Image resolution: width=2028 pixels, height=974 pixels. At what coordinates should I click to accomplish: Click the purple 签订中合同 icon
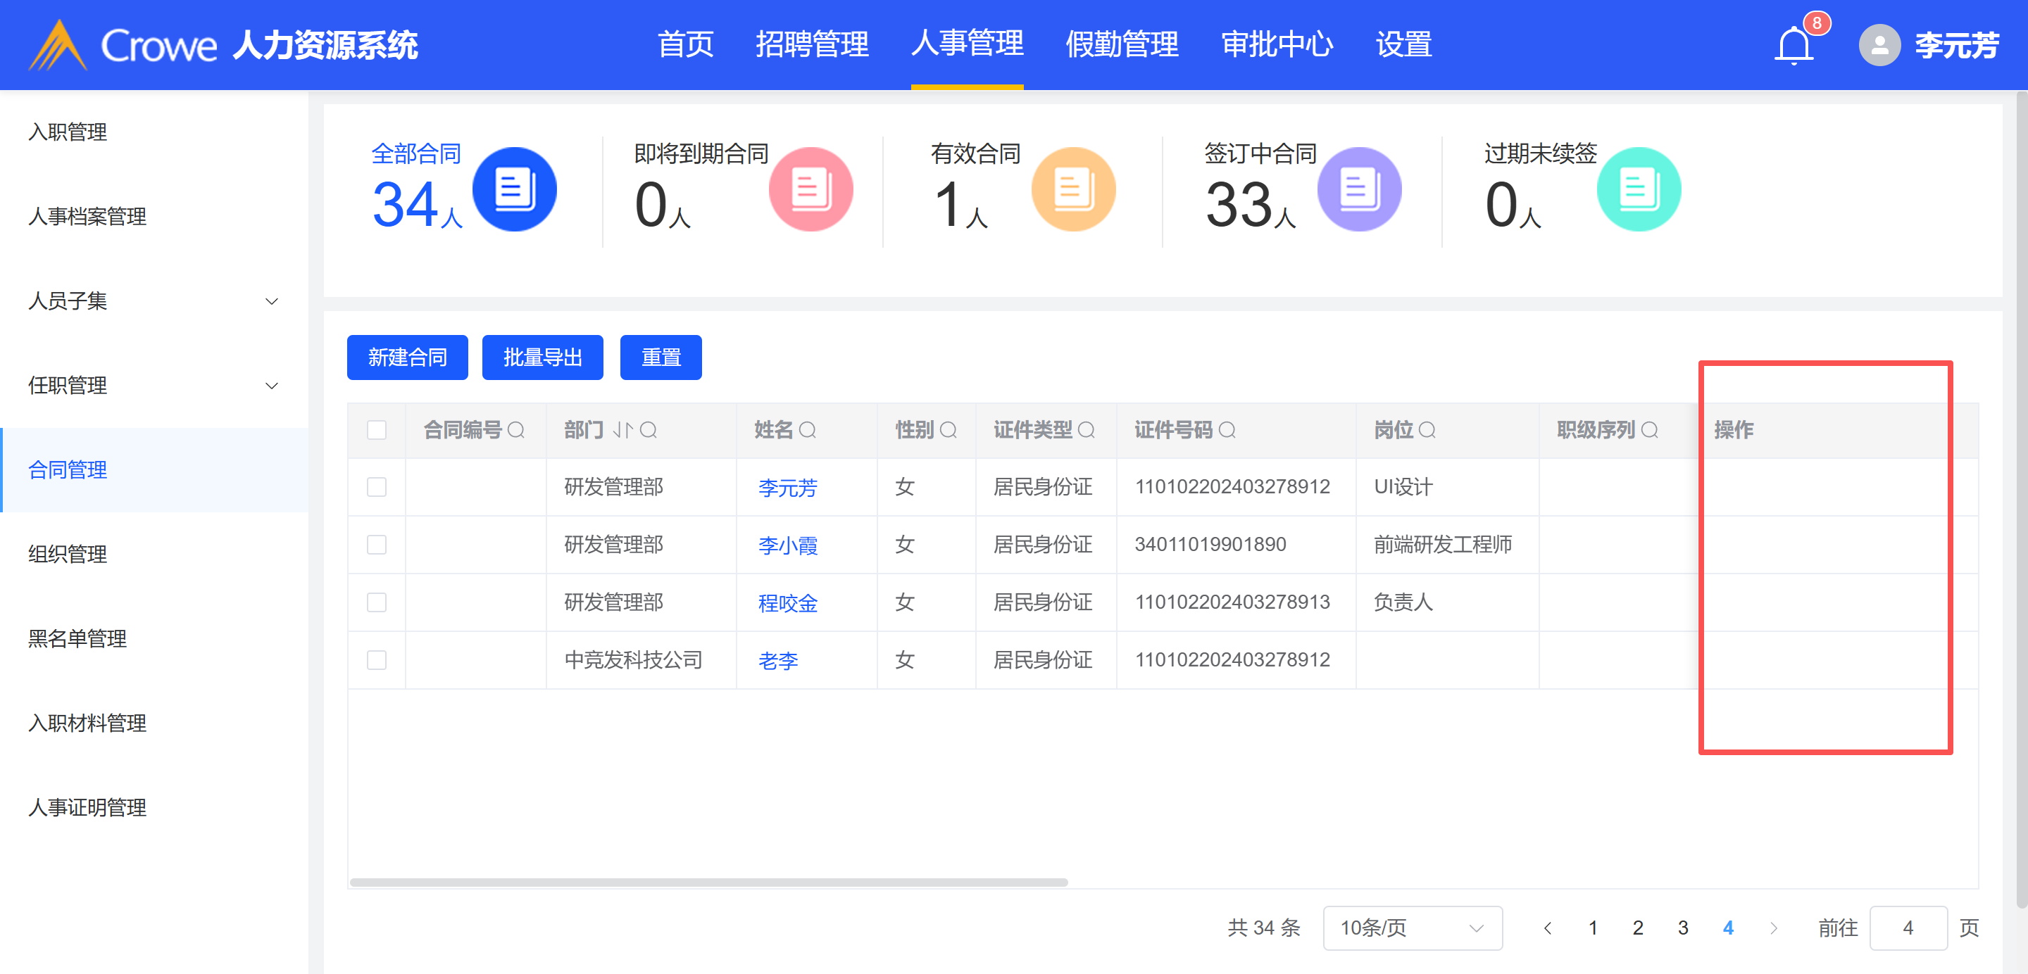1359,189
